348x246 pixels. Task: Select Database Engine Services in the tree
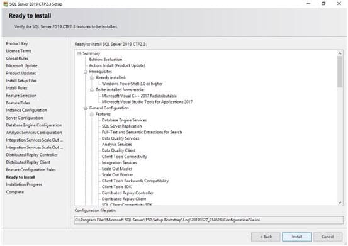point(125,120)
